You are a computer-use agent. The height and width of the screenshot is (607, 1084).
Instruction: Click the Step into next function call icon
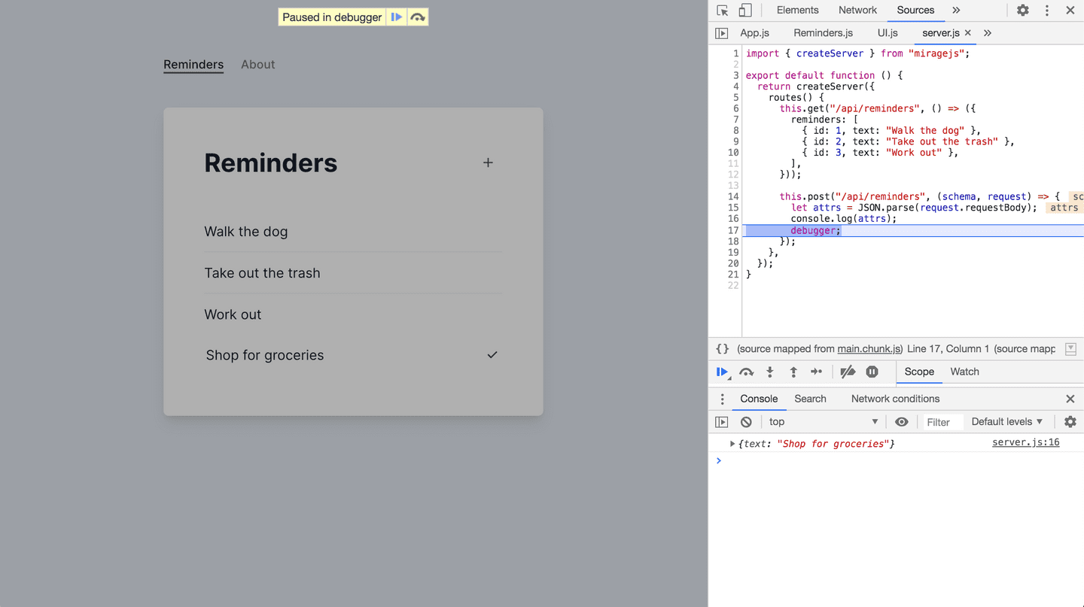(769, 372)
